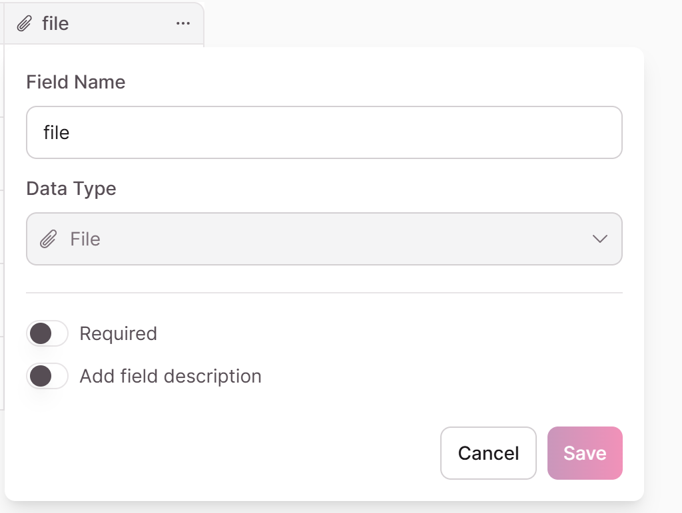Click the Required label text

(119, 333)
